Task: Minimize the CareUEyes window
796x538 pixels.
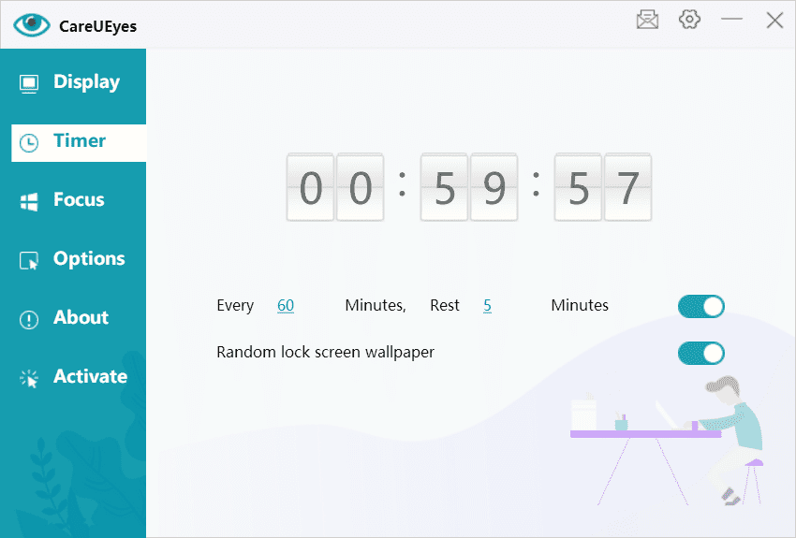Action: [x=731, y=20]
